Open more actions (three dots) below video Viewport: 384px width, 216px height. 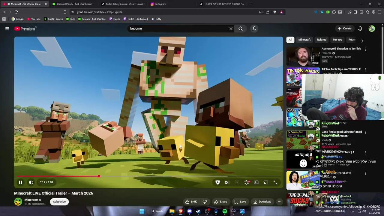[280, 202]
